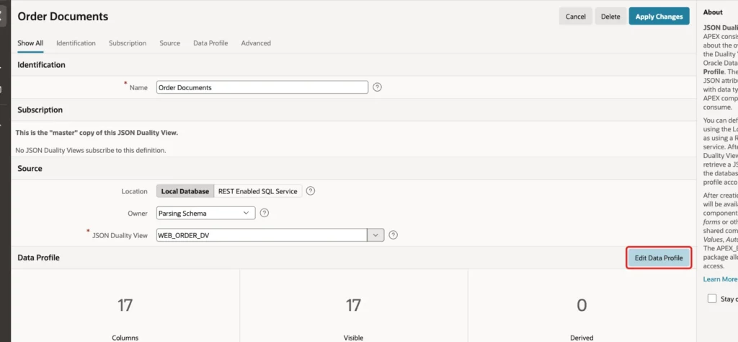Switch to the Show All tab
This screenshot has height=342, width=738.
click(x=30, y=43)
